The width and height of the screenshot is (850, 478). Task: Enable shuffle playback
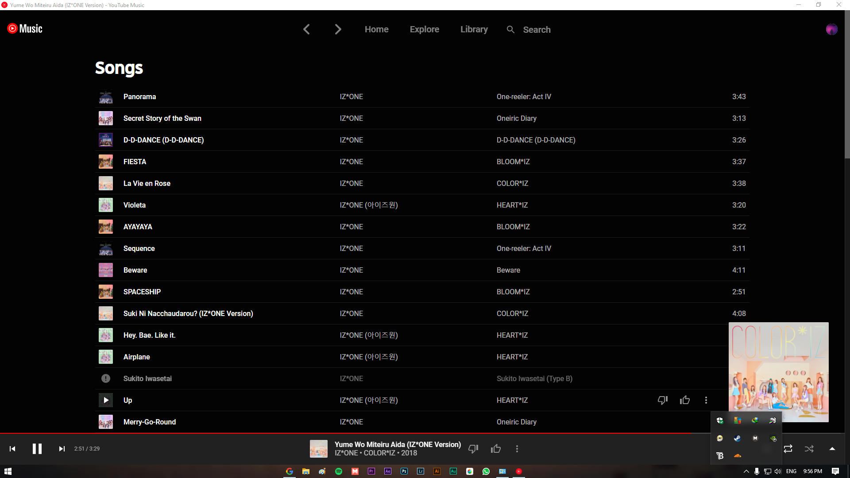809,448
